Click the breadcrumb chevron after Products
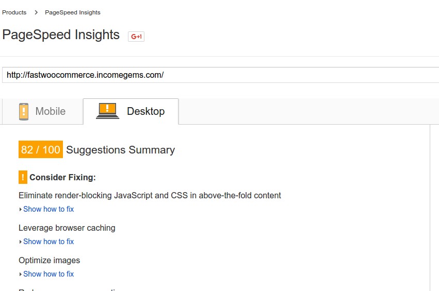Screen dimensions: 439x291 36,12
